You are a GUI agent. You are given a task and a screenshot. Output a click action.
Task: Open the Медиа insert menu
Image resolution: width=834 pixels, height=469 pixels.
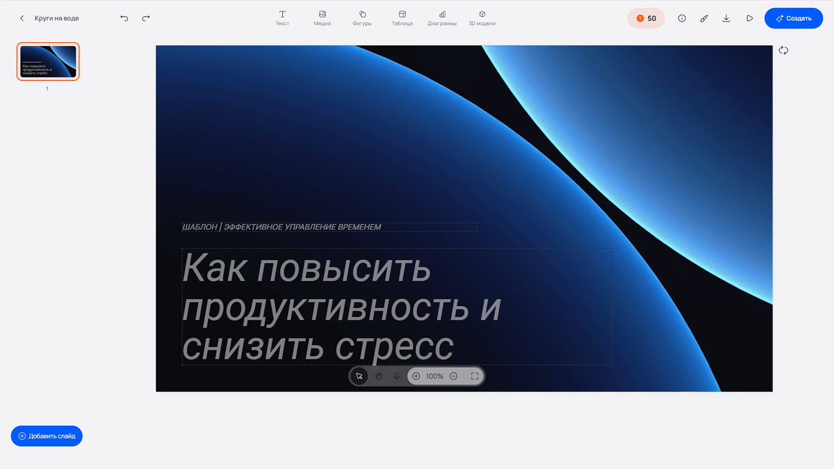click(322, 18)
